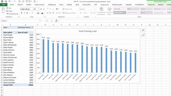This screenshot has height=96, width=171.
Task: Open the Copy dropdown arrow
Action: [14, 11]
